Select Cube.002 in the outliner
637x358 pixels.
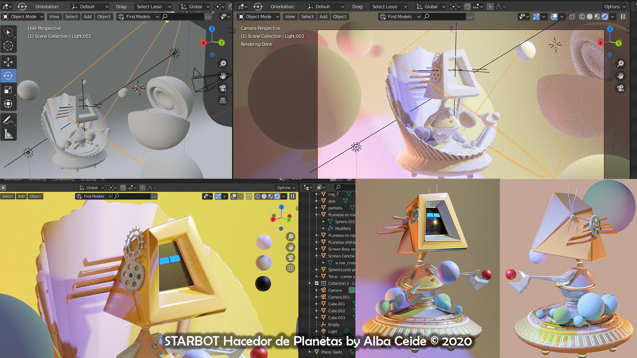pos(336,311)
